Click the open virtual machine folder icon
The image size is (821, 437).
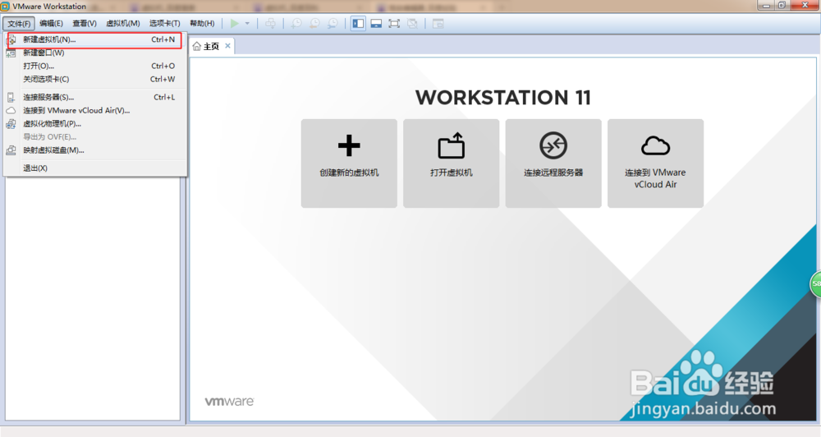[x=452, y=145]
